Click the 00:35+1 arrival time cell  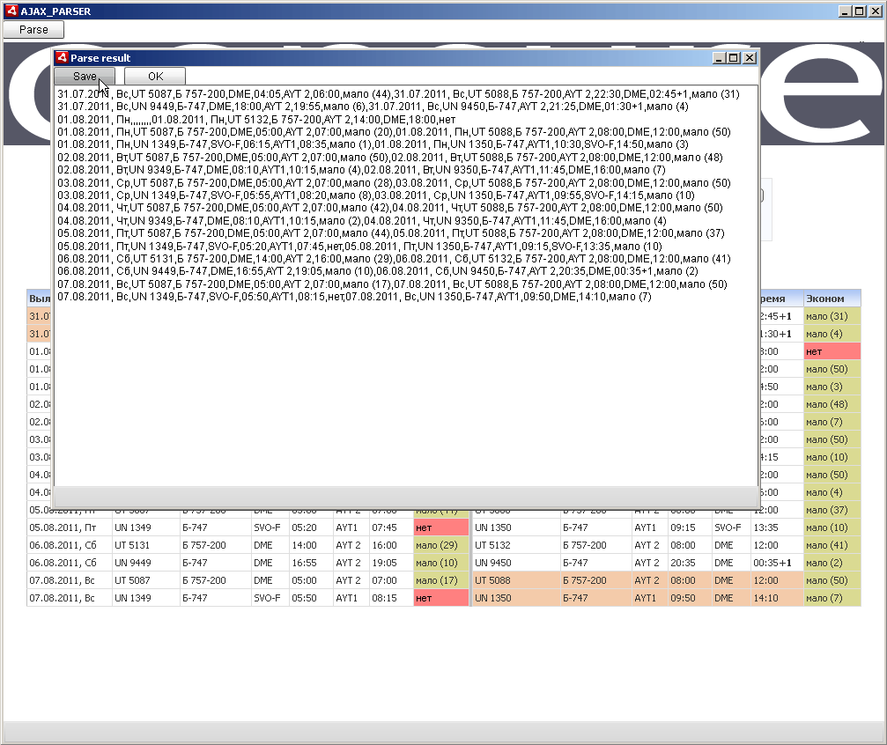777,563
